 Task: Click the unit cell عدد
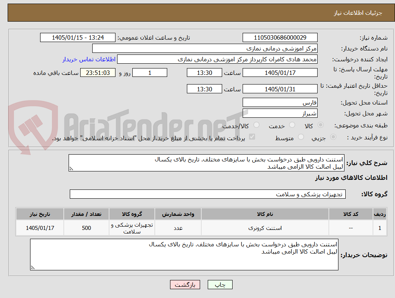pyautogui.click(x=178, y=228)
